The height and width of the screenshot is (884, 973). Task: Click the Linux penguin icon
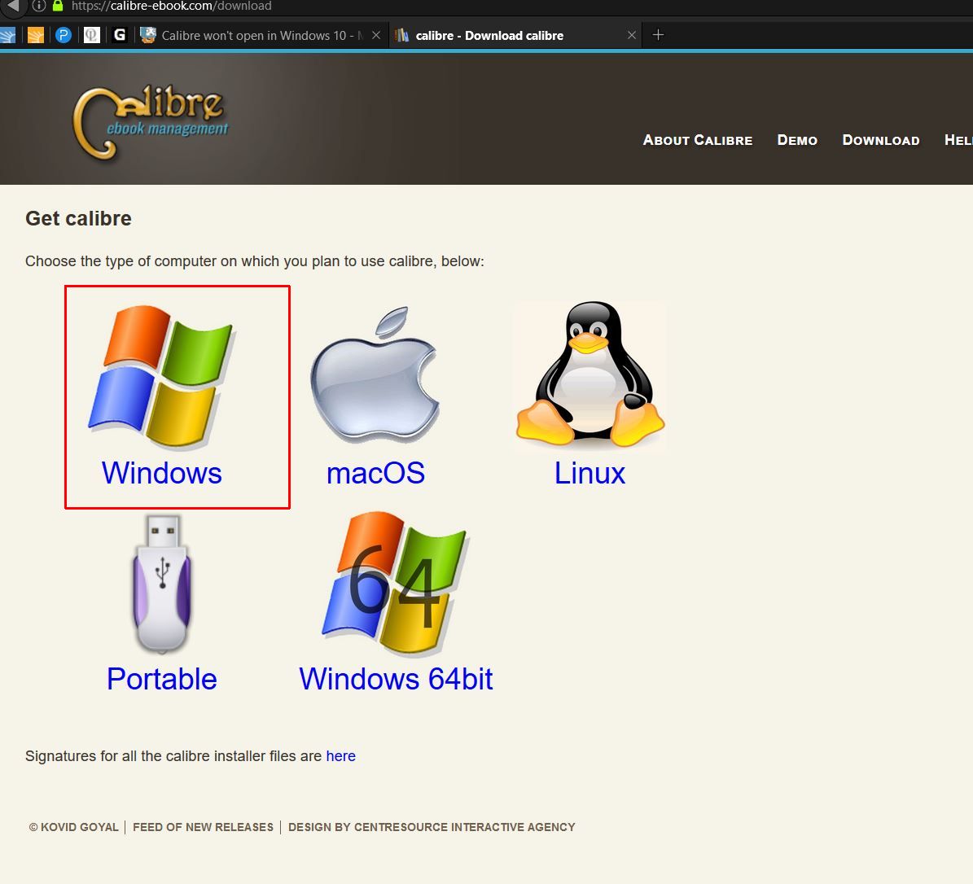click(590, 374)
